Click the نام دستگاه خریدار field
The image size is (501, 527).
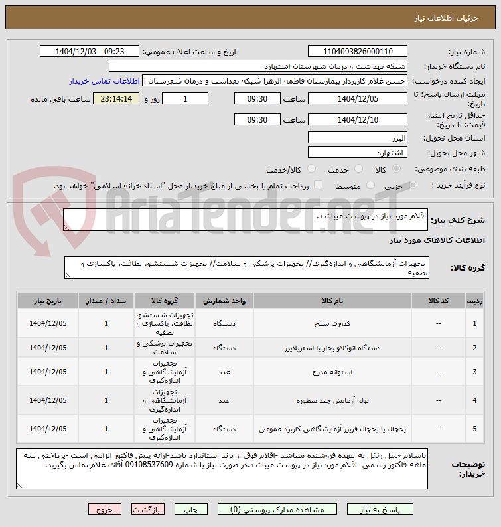tap(257, 66)
